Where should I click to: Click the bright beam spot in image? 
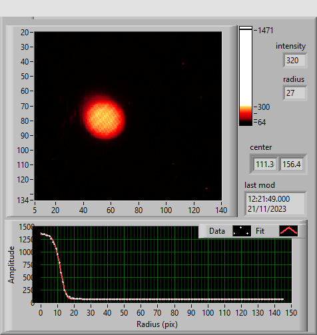click(104, 118)
